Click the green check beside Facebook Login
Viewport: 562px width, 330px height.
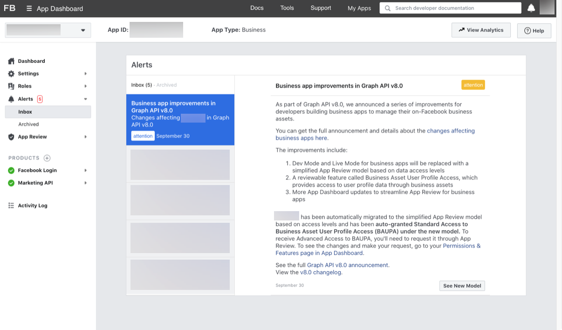tap(11, 171)
